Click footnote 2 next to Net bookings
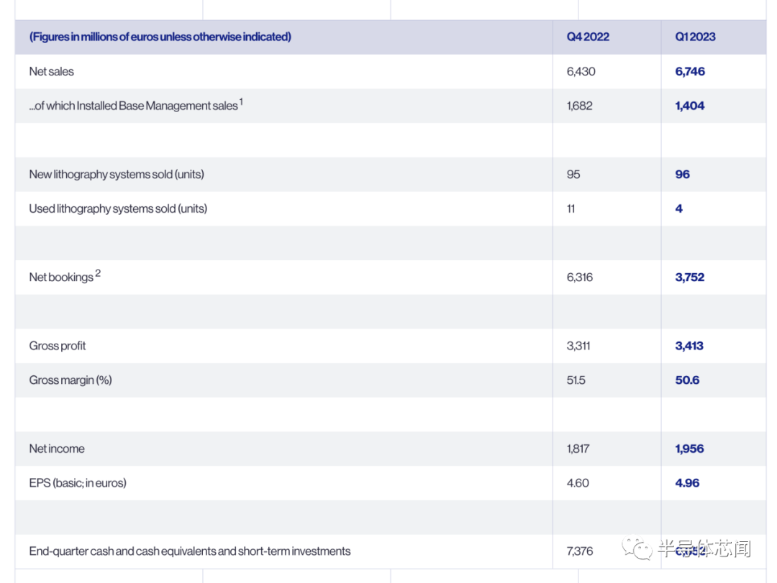 tap(98, 273)
